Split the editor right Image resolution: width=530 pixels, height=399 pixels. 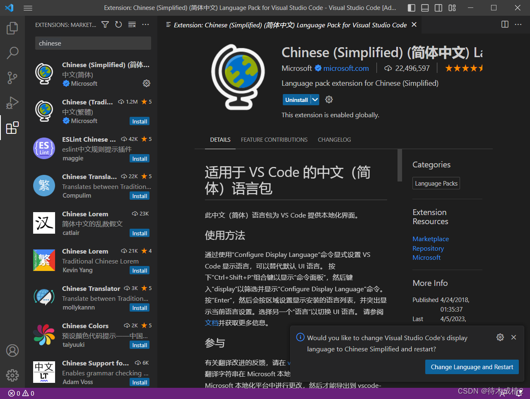tap(505, 24)
